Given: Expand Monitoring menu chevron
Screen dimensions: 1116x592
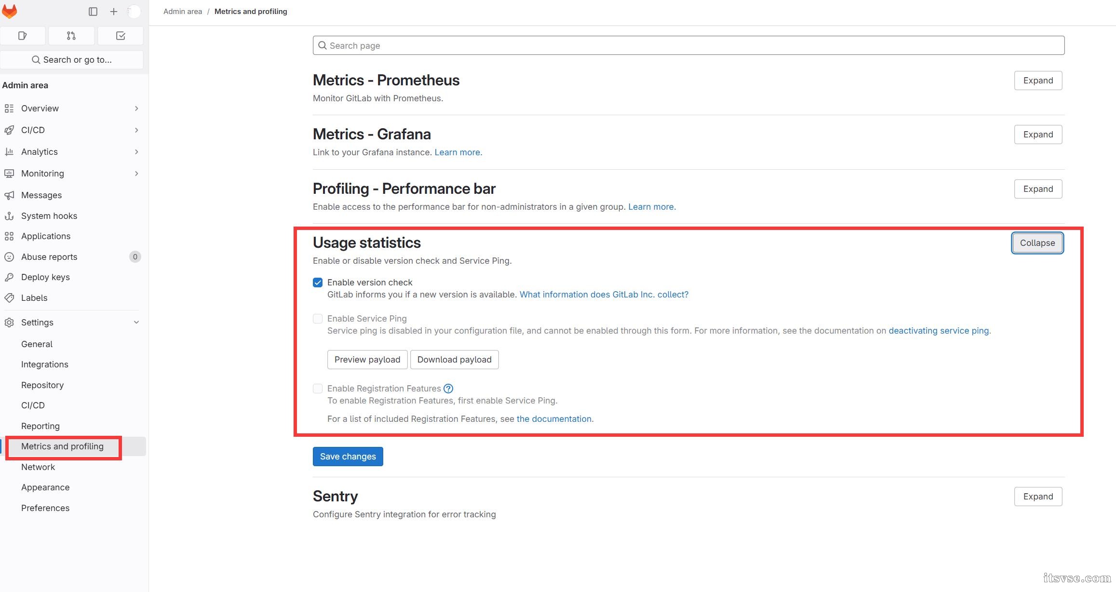Looking at the screenshot, I should tap(136, 174).
